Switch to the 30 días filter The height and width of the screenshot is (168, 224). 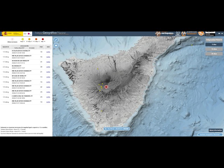coord(214,54)
